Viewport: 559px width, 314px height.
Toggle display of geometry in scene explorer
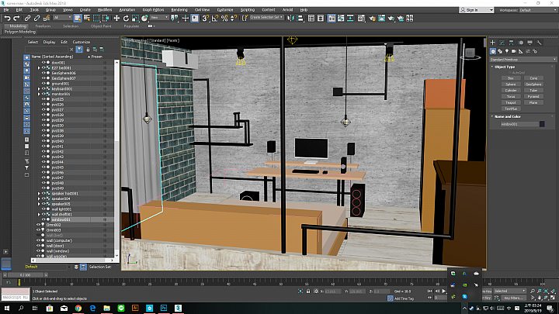click(26, 57)
